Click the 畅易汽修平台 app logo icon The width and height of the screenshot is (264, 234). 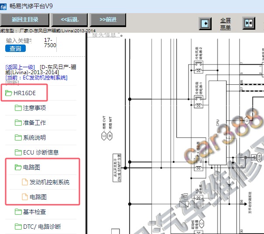[3, 7]
